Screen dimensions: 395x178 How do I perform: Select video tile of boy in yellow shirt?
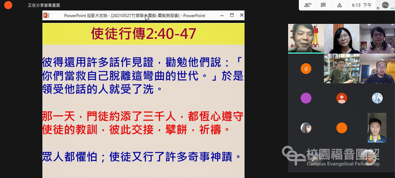pos(377,128)
